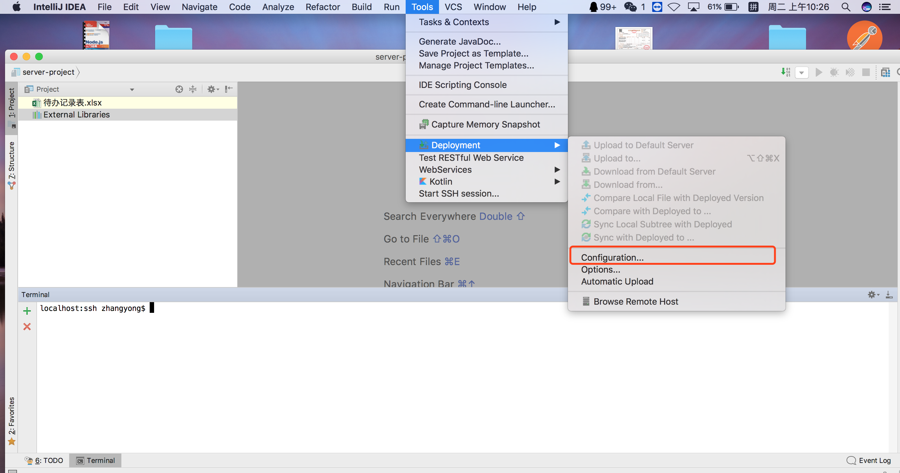The height and width of the screenshot is (473, 900).
Task: Expand the WebServices submenu arrow
Action: point(557,169)
